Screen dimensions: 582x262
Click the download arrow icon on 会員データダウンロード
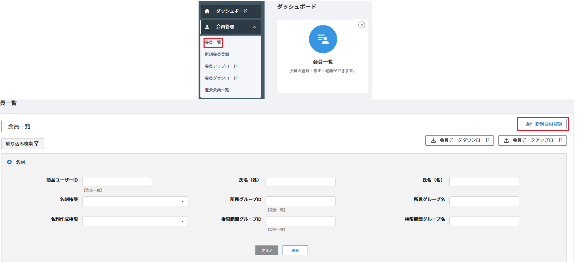pos(434,140)
